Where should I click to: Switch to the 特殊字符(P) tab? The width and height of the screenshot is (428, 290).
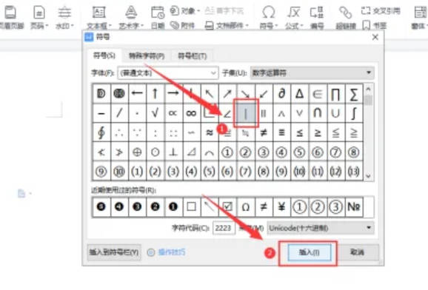click(x=147, y=56)
